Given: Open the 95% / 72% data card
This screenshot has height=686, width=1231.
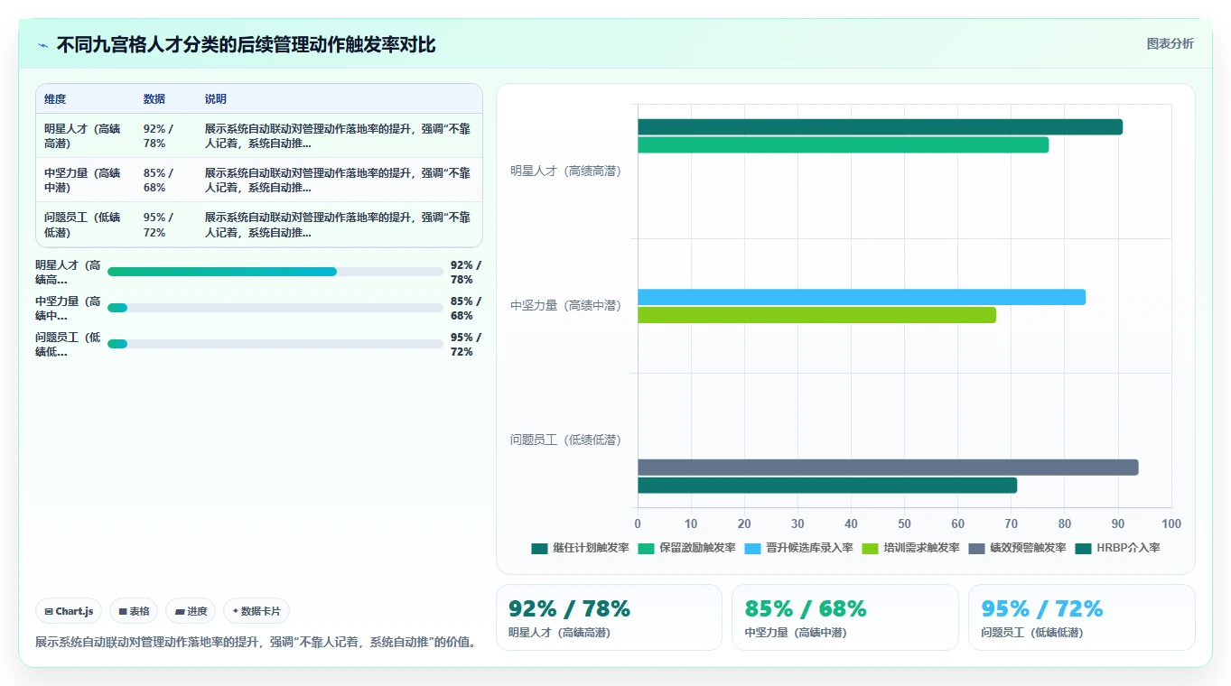Looking at the screenshot, I should click(x=1082, y=617).
